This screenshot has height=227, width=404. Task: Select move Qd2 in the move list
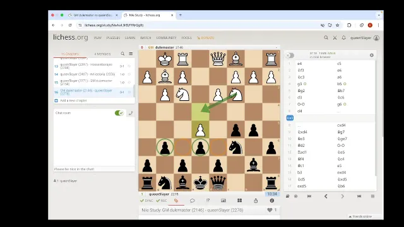tap(301, 146)
